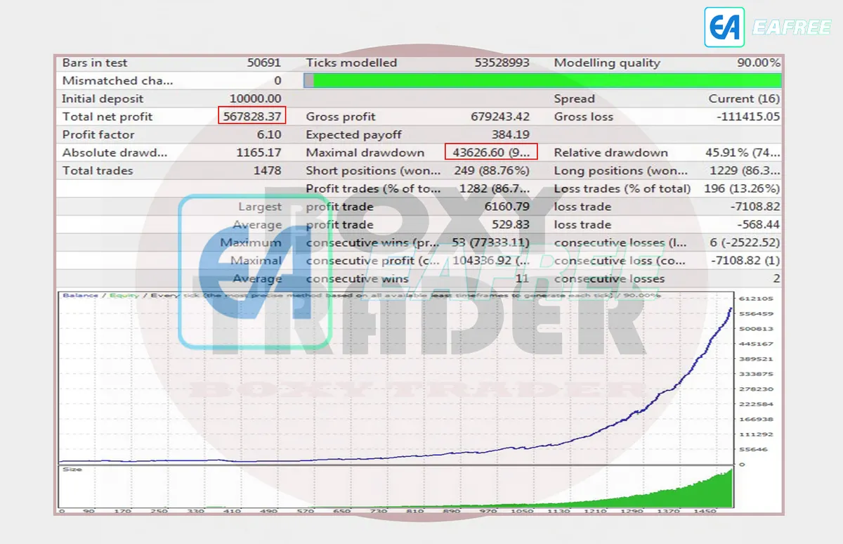The width and height of the screenshot is (843, 544).
Task: Select Absolute drawdown value 1165.17
Action: coord(259,153)
